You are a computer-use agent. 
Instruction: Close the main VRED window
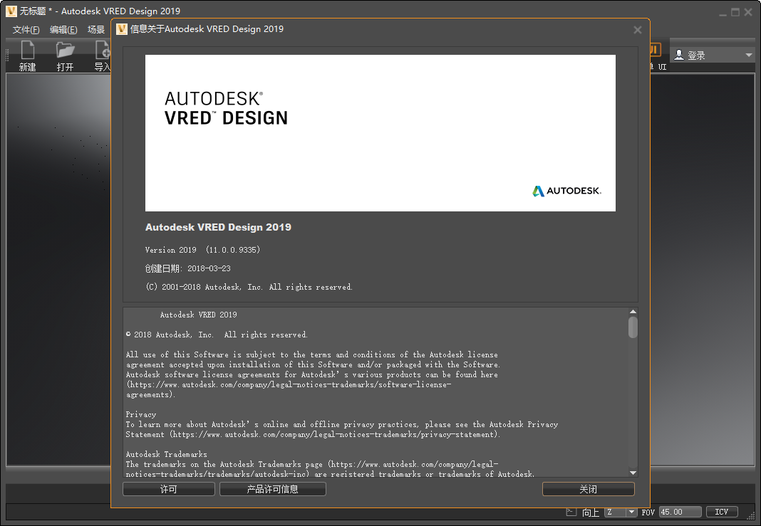click(748, 12)
